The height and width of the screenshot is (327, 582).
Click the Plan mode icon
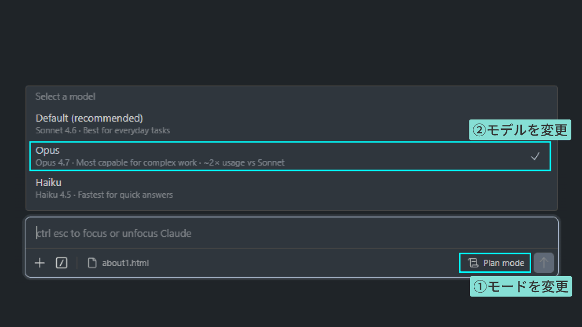point(472,263)
